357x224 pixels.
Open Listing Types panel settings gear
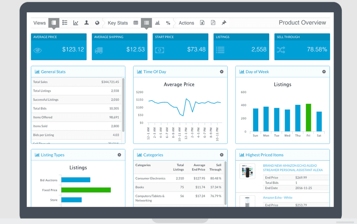click(x=119, y=155)
